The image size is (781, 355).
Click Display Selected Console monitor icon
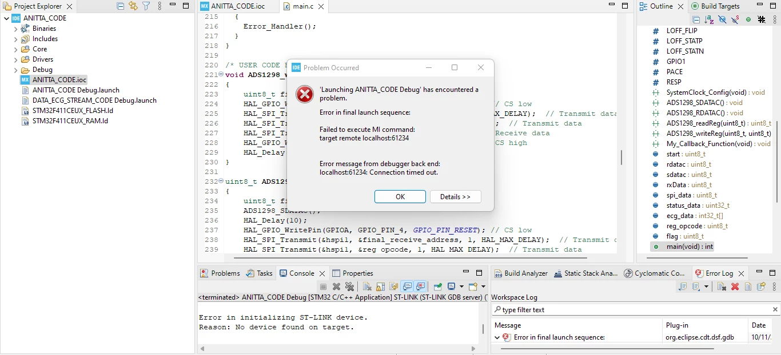point(451,287)
